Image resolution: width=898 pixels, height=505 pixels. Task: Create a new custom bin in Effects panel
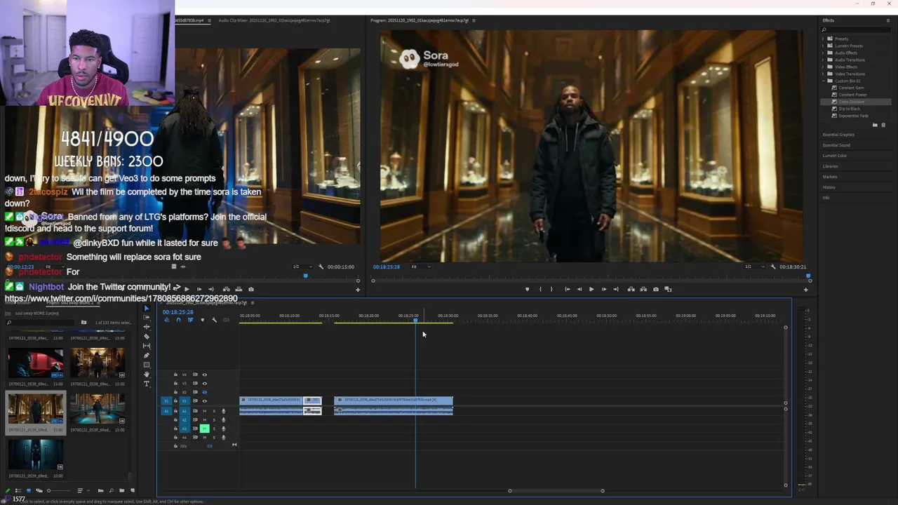coord(875,125)
